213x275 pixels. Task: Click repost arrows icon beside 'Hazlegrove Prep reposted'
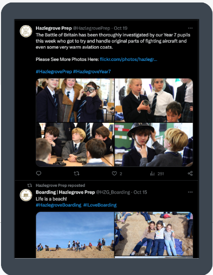(x=30, y=185)
